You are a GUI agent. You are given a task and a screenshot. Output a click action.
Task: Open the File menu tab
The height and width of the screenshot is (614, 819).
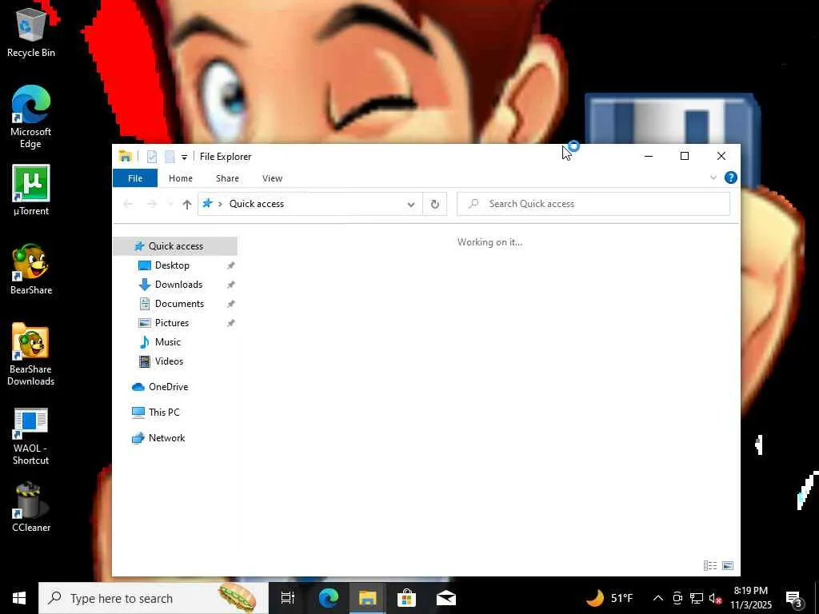click(134, 178)
